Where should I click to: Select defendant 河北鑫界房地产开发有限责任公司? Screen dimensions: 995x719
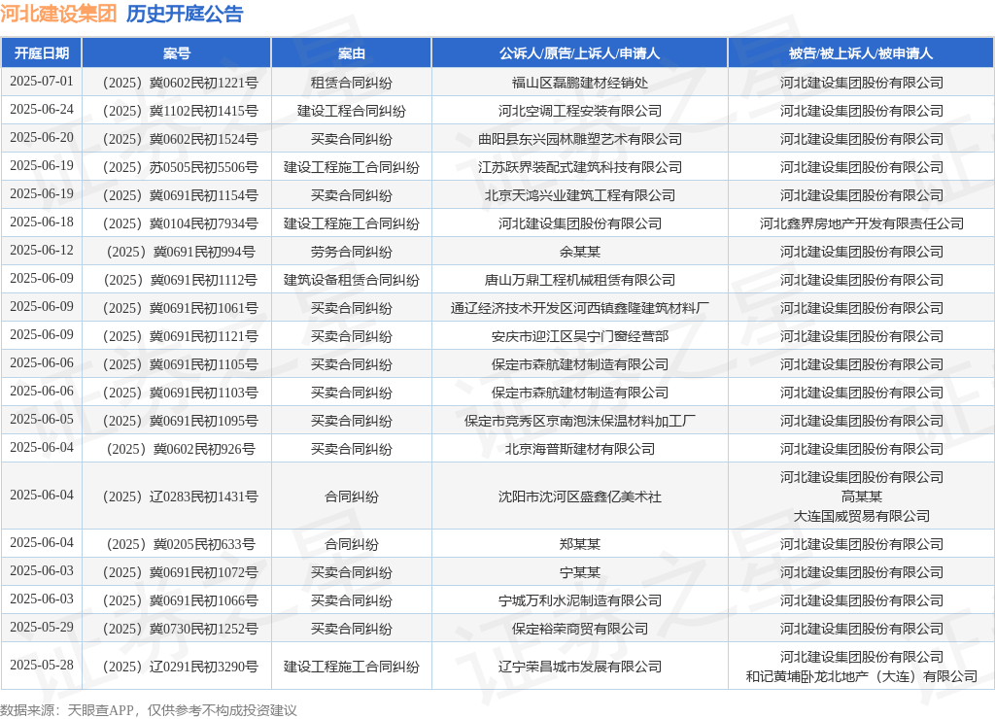tap(862, 223)
